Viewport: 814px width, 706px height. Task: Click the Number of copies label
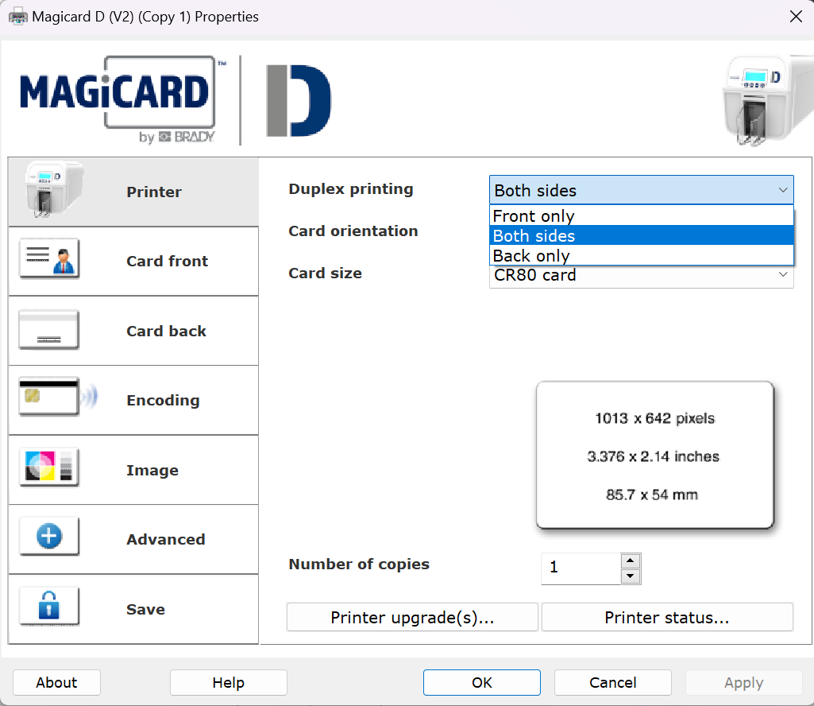tap(359, 564)
